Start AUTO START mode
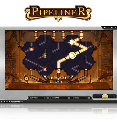Screen dimensions: 117x132 (x=16, y=102)
